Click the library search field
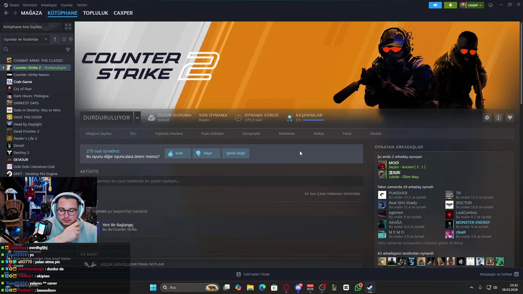523x294 pixels. [34, 49]
